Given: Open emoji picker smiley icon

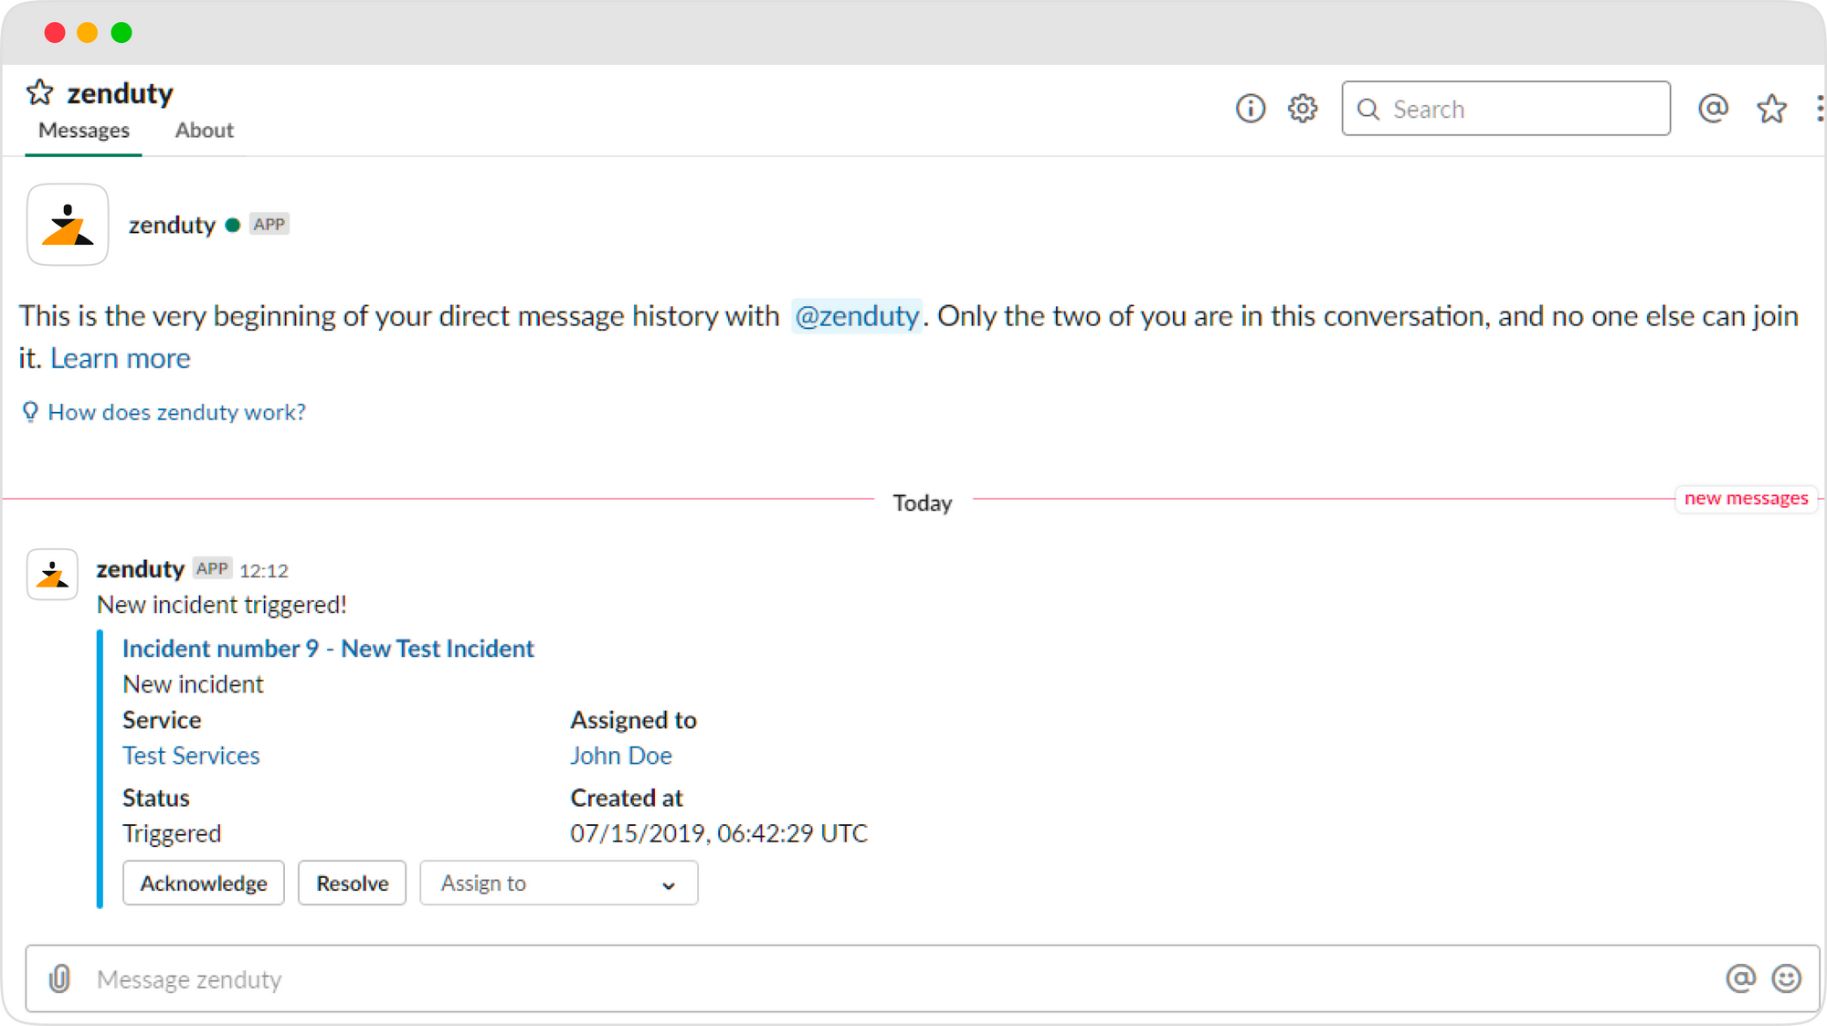Looking at the screenshot, I should [x=1786, y=978].
